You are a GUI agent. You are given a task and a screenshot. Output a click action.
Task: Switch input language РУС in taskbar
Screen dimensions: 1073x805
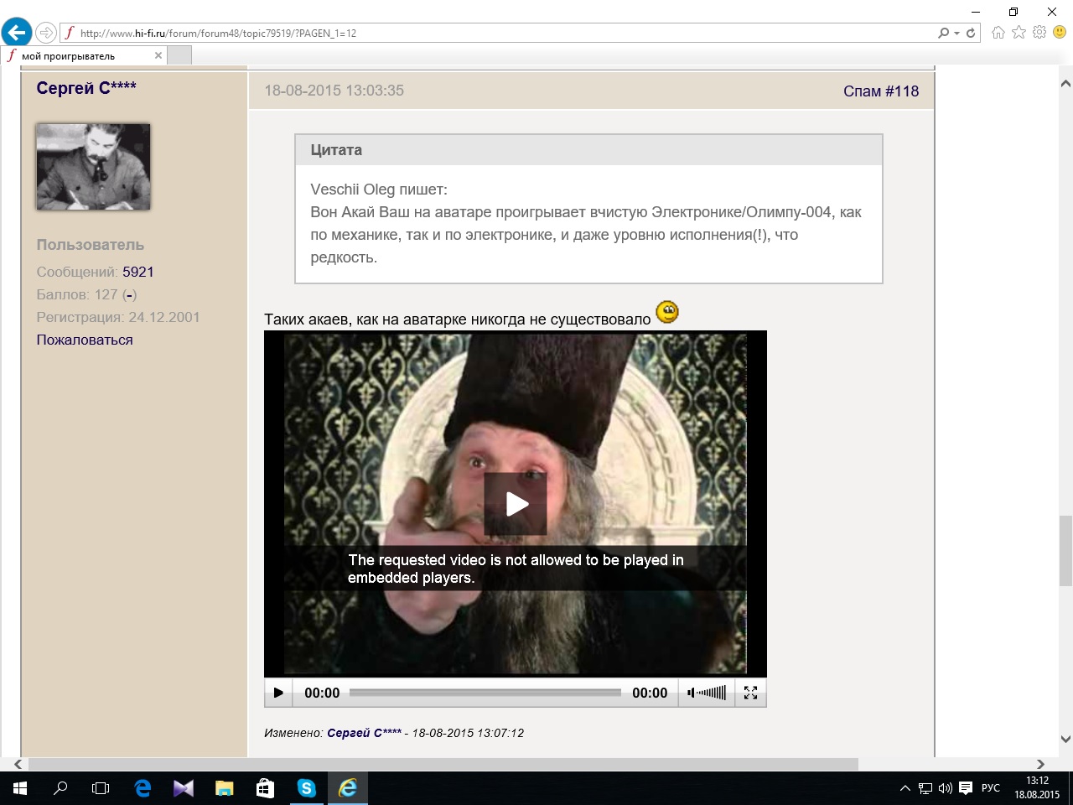click(991, 788)
